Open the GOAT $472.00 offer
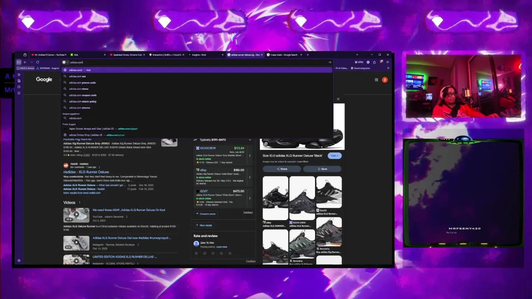532x299 pixels. 222,198
